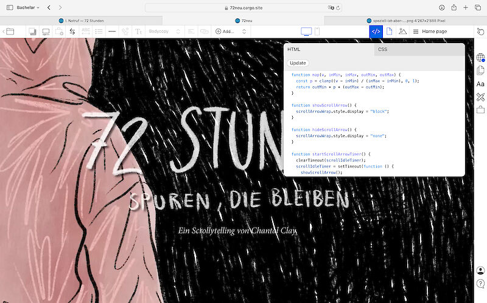Open the design tools crossed-pencil icon
This screenshot has width=487, height=303.
[x=480, y=97]
